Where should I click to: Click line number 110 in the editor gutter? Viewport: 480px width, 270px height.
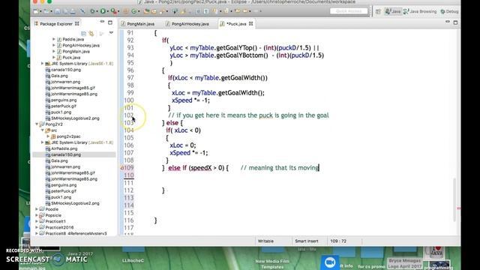coord(129,175)
